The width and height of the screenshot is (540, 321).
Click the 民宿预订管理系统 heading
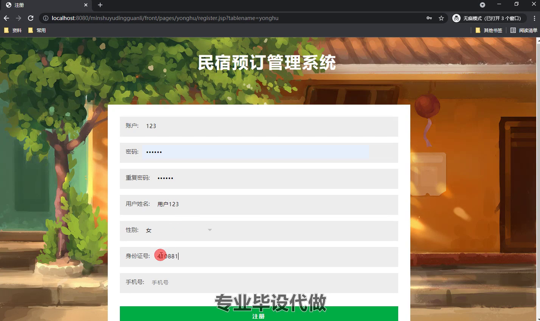point(267,62)
